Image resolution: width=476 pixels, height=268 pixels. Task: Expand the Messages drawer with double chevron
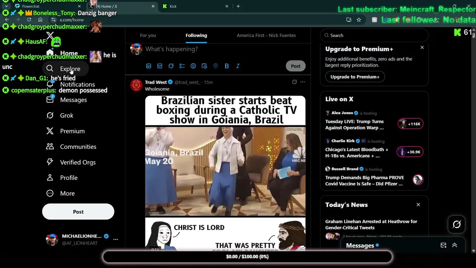pos(454,245)
